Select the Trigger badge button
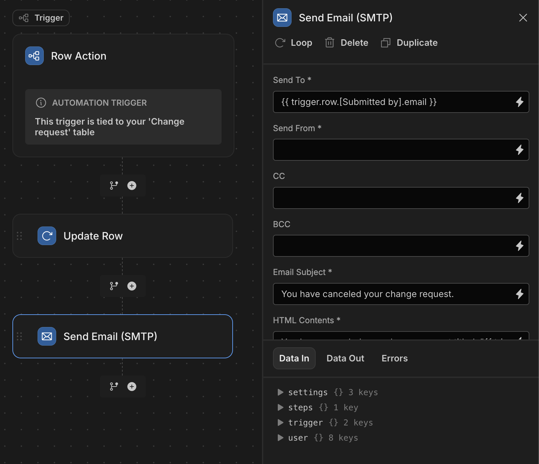Viewport: 539px width, 464px height. [41, 18]
